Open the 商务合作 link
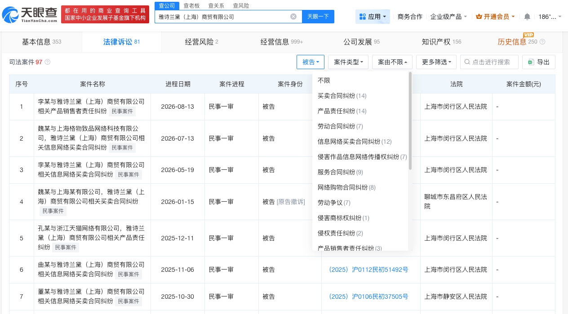The height and width of the screenshot is (314, 568). (x=410, y=17)
